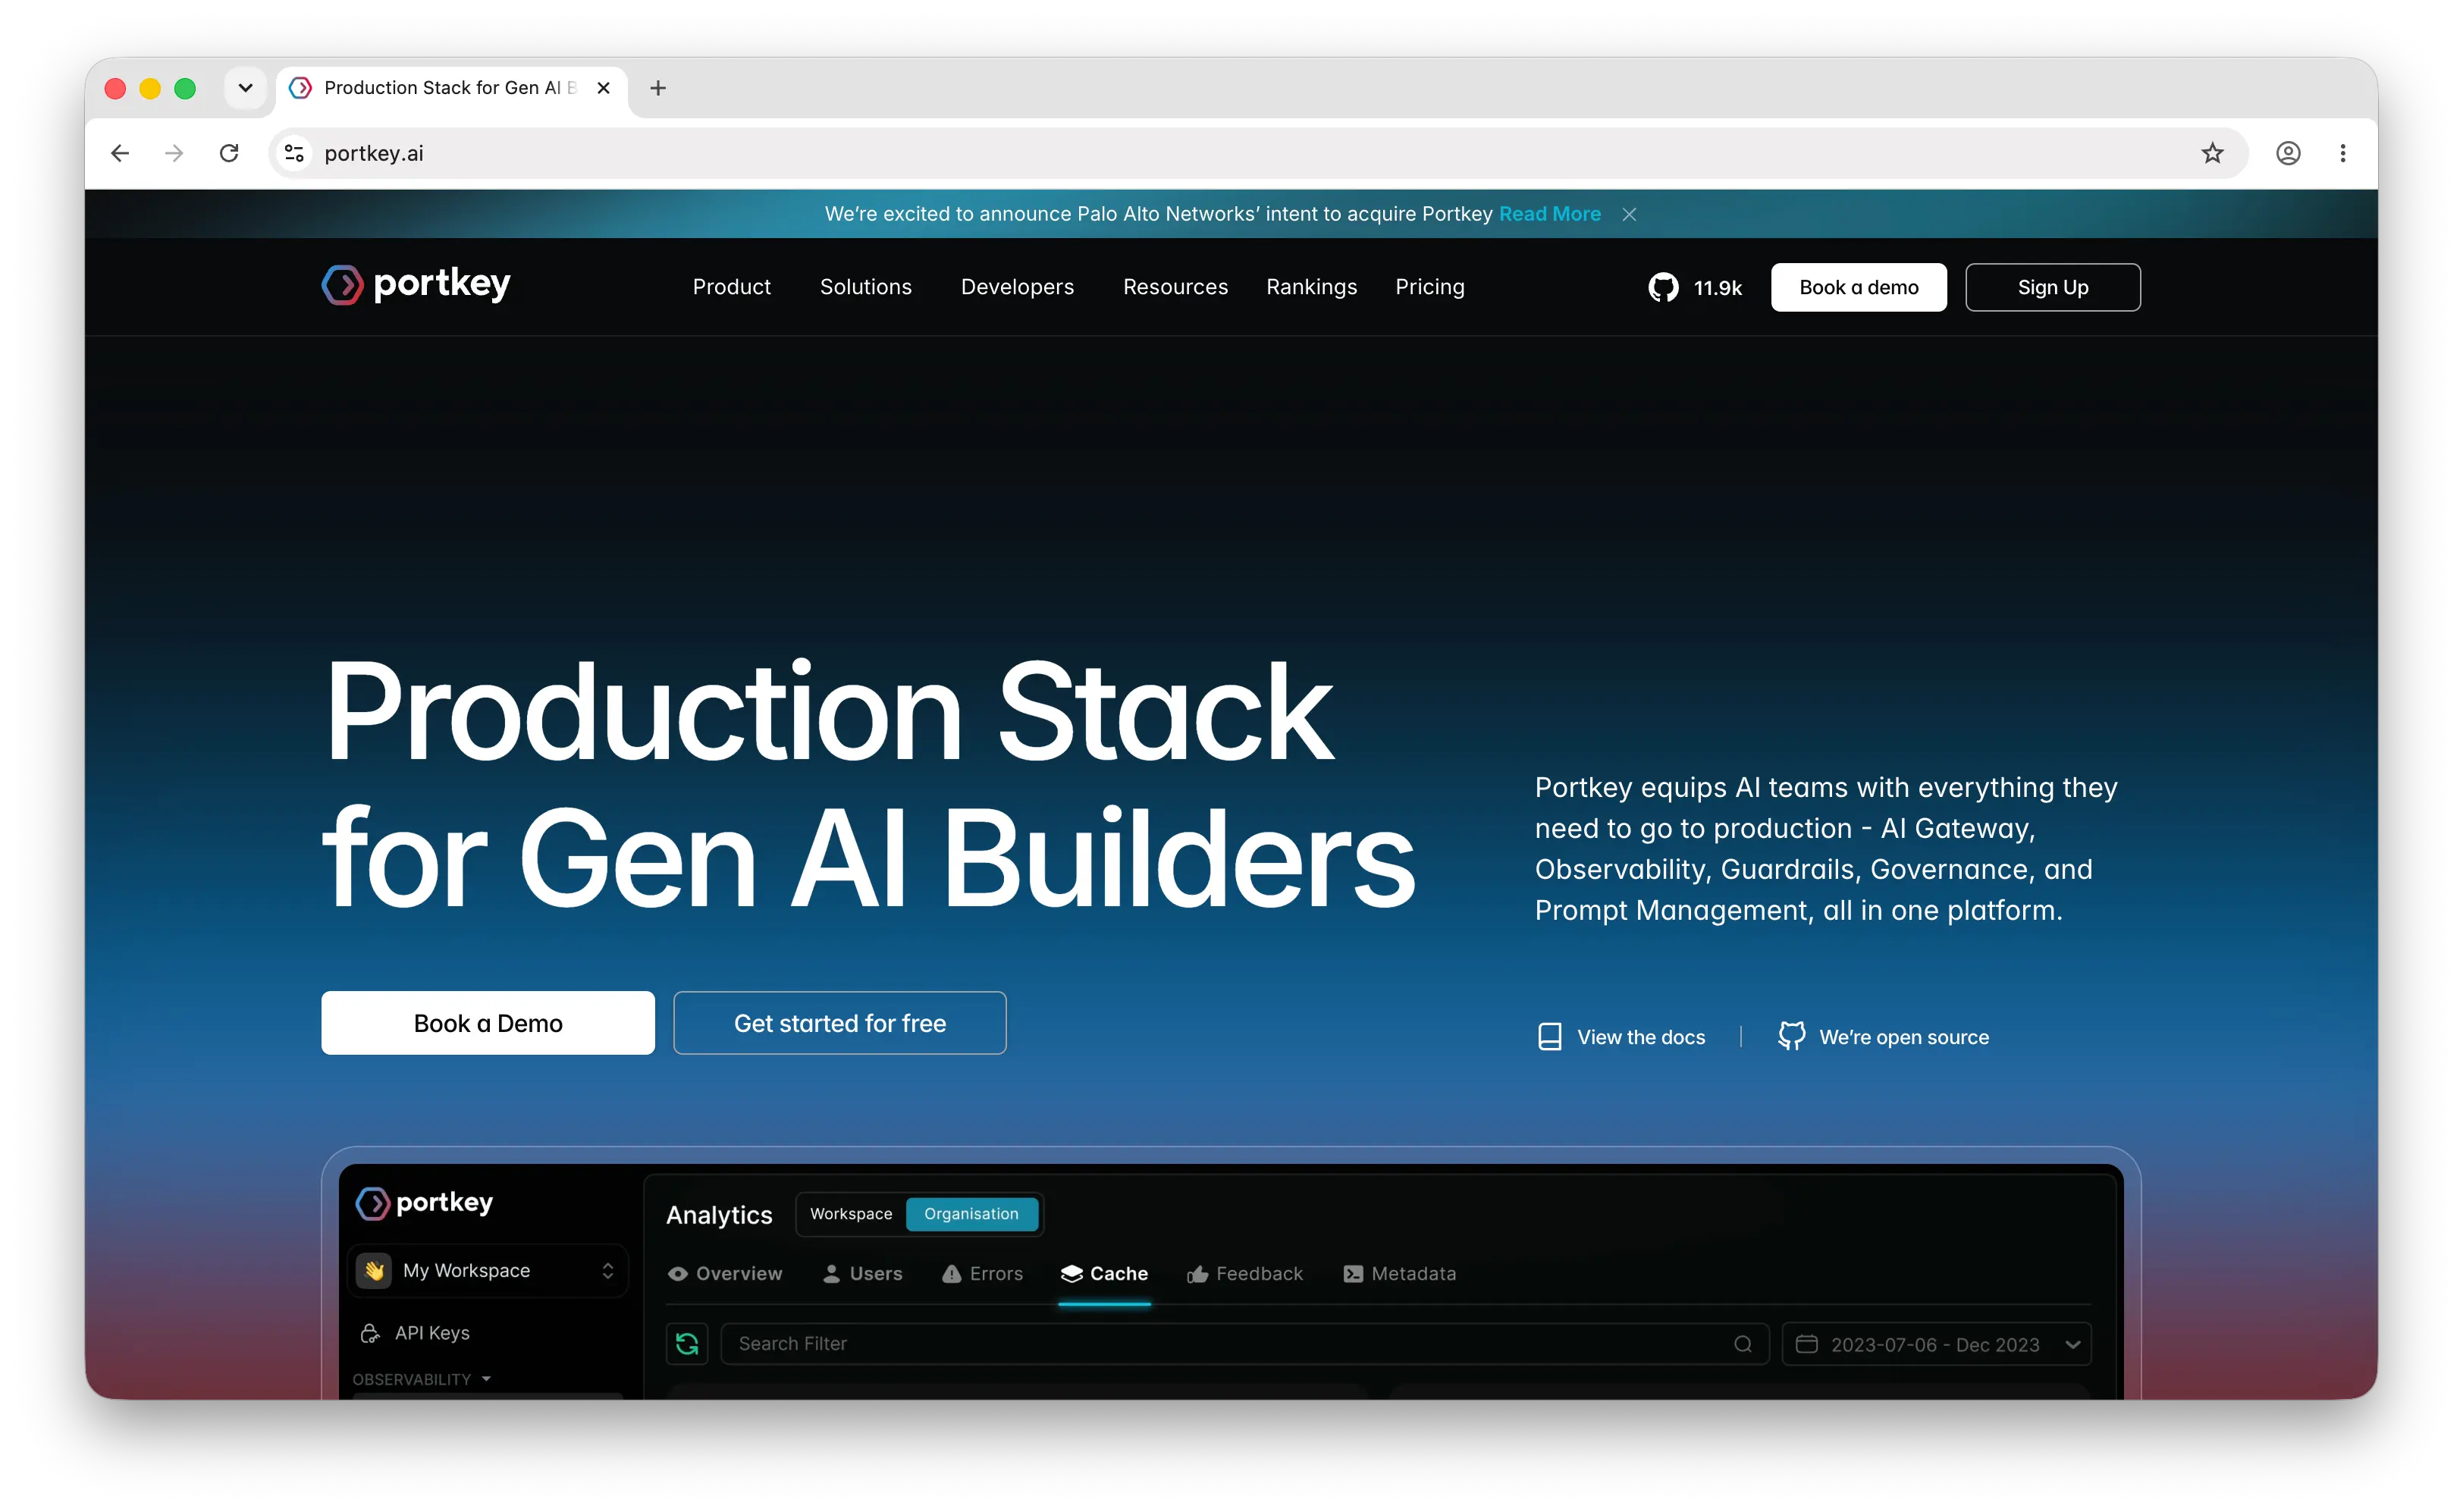Click Get started for free
The height and width of the screenshot is (1512, 2463).
point(839,1023)
